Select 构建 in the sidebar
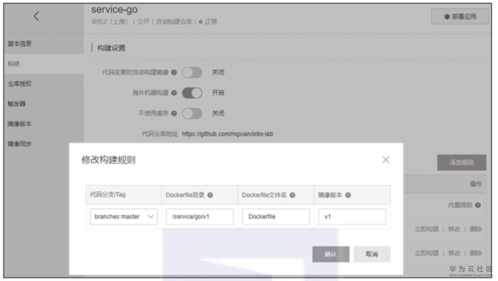The height and width of the screenshot is (281, 498). coord(44,64)
